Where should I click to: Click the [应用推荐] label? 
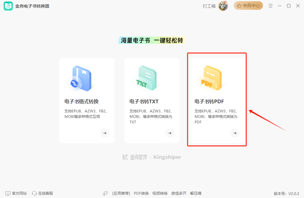pos(121,193)
